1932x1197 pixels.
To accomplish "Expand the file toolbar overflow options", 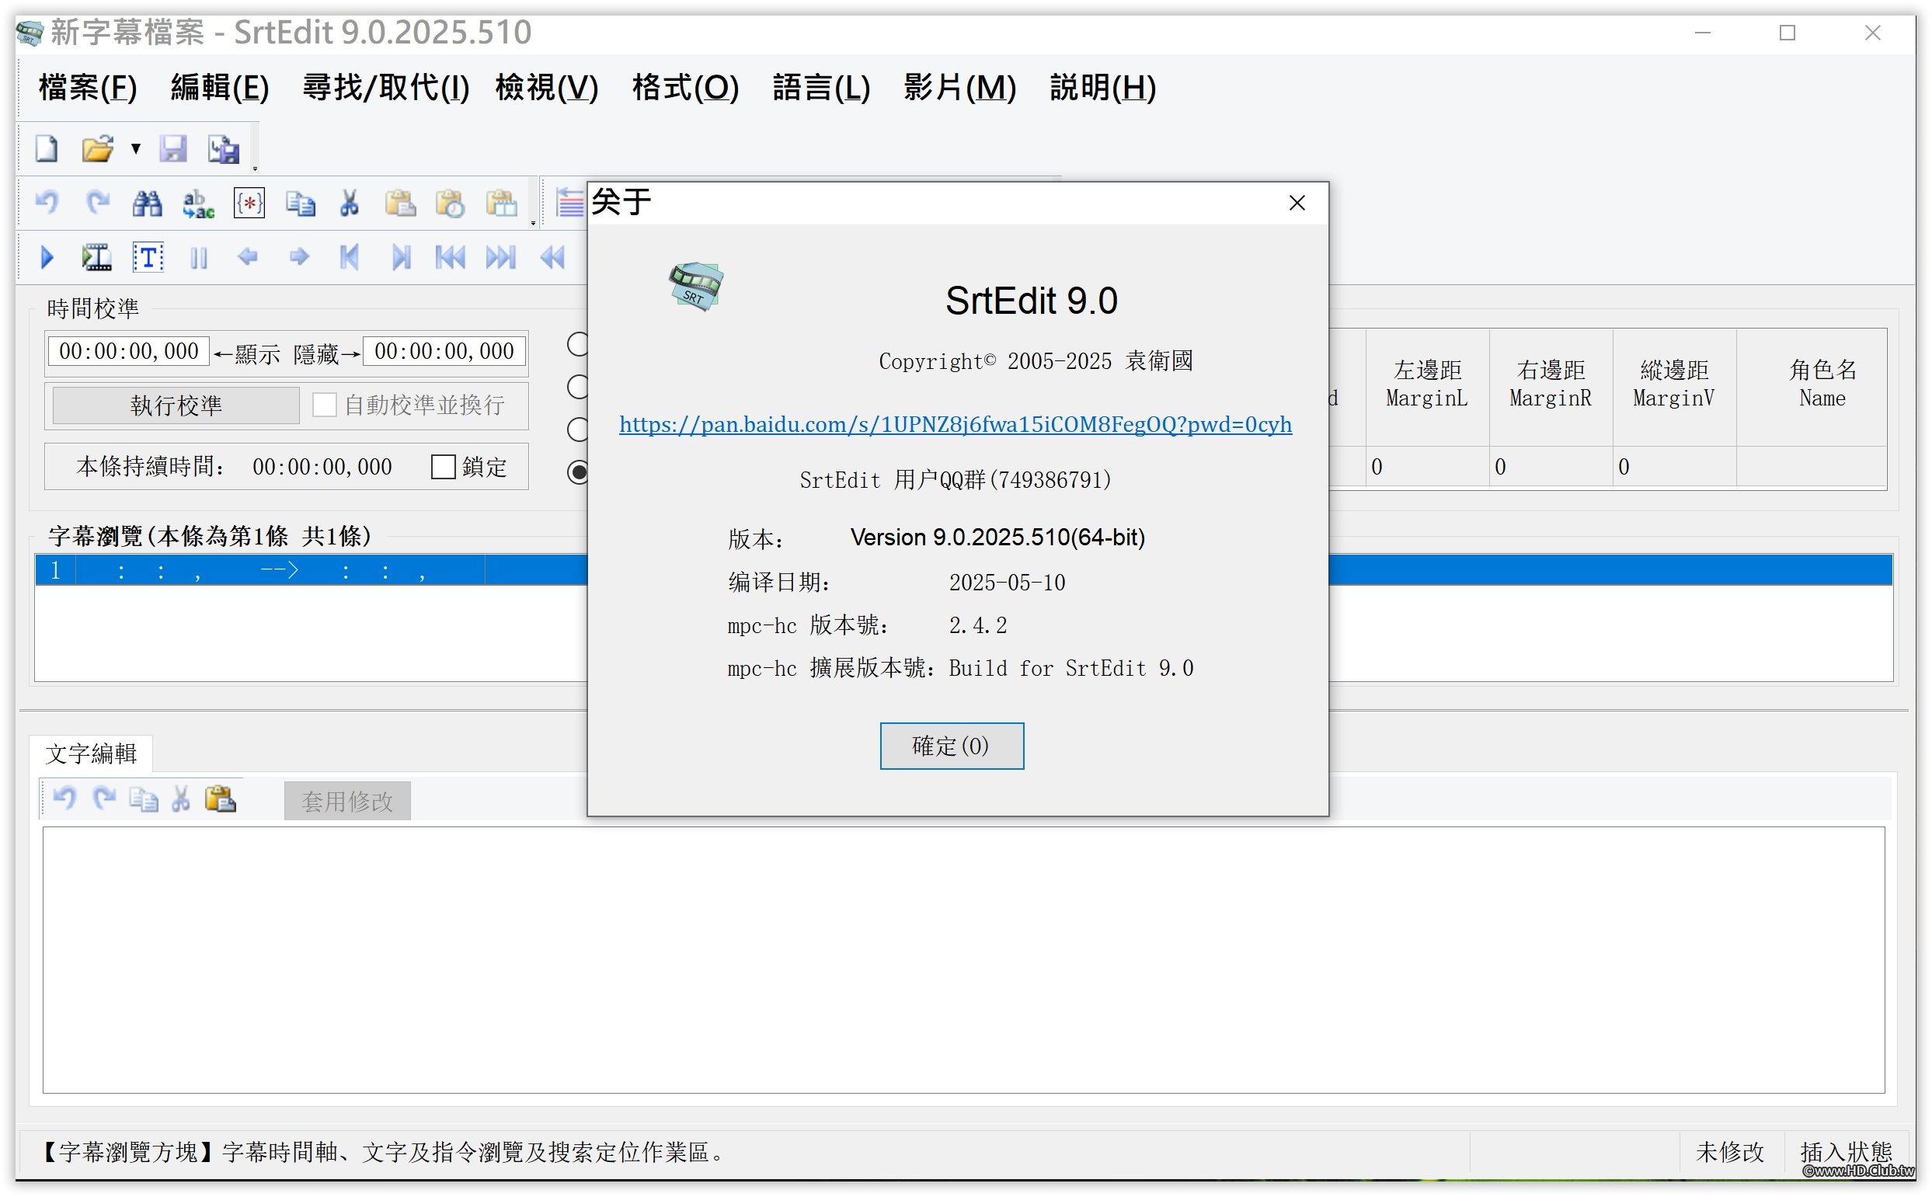I will (255, 168).
